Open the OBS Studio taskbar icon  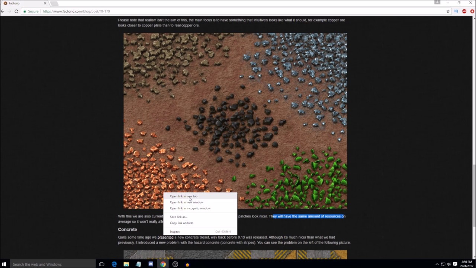175,264
